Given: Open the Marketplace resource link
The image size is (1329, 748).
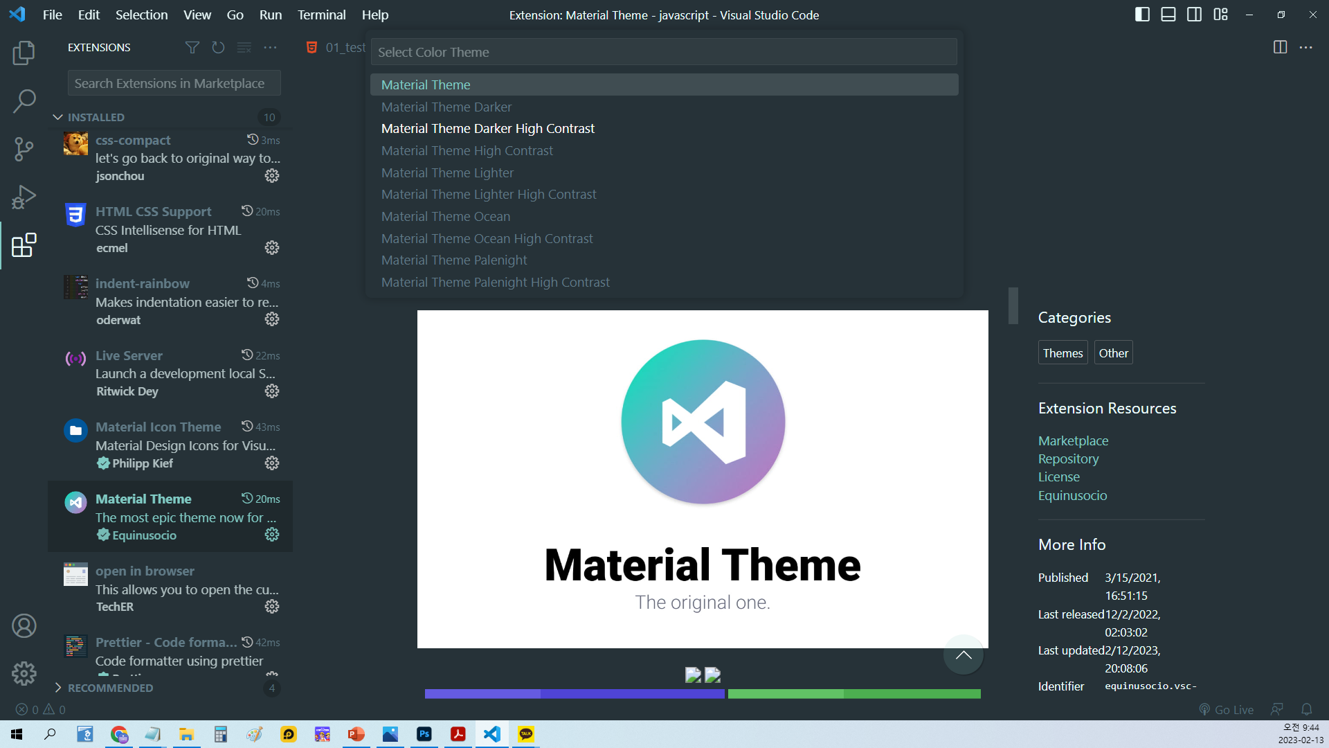Looking at the screenshot, I should pos(1073,440).
